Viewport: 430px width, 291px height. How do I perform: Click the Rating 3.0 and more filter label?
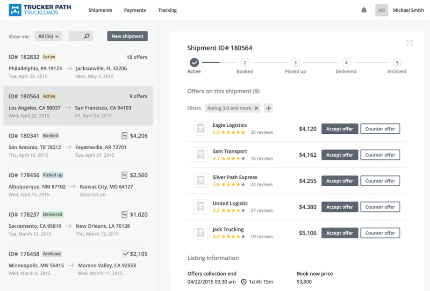click(229, 108)
